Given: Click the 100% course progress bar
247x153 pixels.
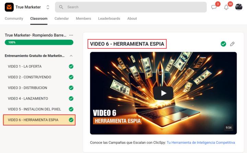Looking at the screenshot, I should pos(39,42).
